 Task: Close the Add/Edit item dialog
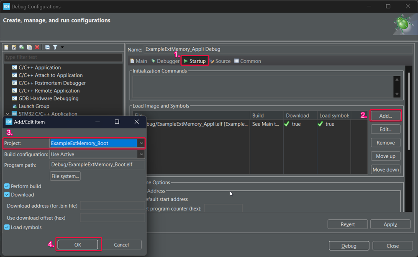point(137,121)
